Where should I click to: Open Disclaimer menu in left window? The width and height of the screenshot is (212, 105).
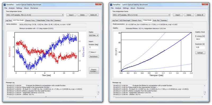[x=34, y=8]
